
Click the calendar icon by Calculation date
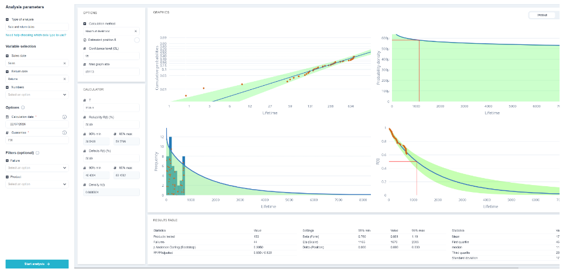[x=8, y=117]
